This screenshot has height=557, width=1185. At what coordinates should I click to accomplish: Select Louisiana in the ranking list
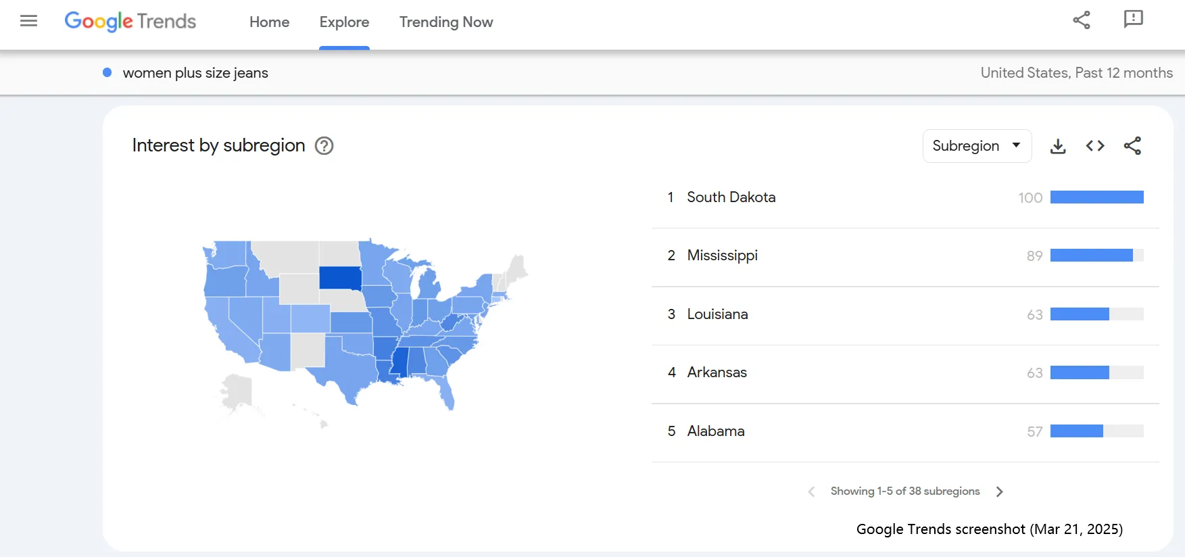click(x=905, y=315)
